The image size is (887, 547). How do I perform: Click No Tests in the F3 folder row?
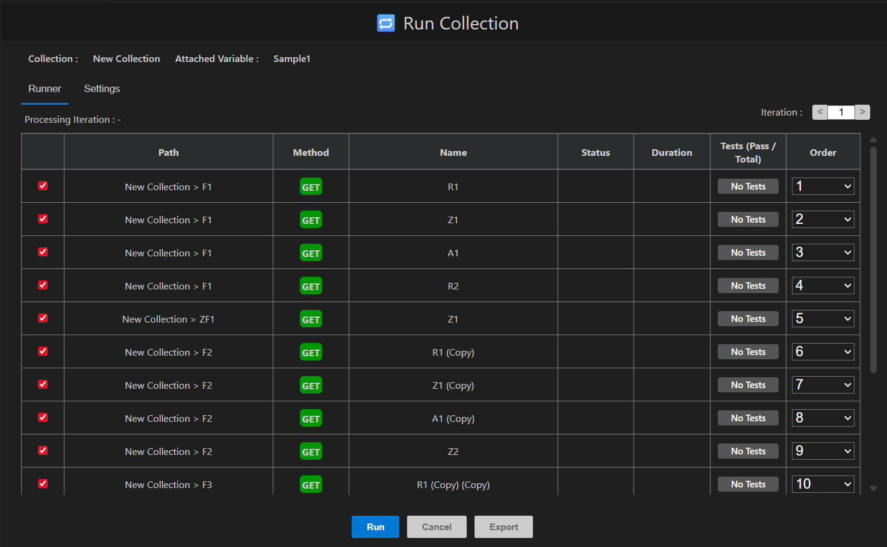point(748,484)
